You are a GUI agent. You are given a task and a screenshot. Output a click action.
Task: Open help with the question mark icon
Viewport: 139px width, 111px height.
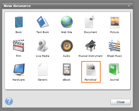[x=9, y=101]
